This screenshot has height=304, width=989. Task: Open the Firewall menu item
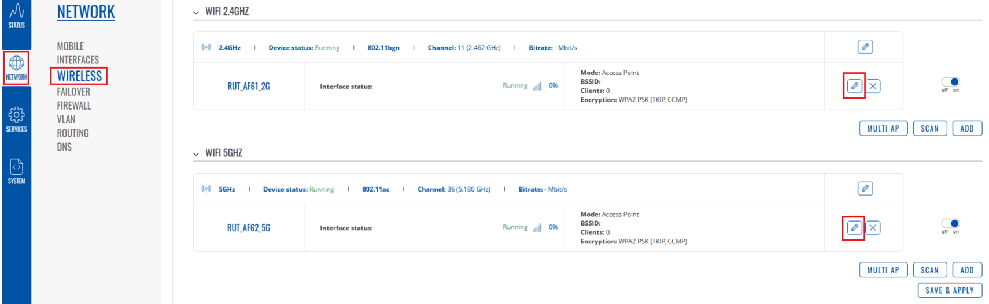point(73,106)
